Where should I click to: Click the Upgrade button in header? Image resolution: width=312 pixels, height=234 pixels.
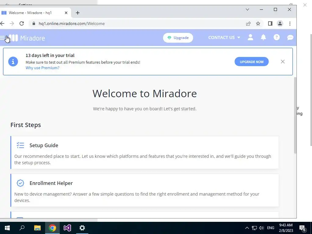178,37
